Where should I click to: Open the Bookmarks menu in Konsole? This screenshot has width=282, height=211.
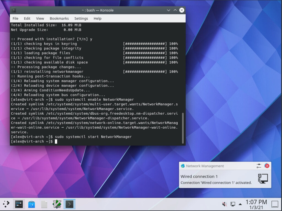[59, 18]
